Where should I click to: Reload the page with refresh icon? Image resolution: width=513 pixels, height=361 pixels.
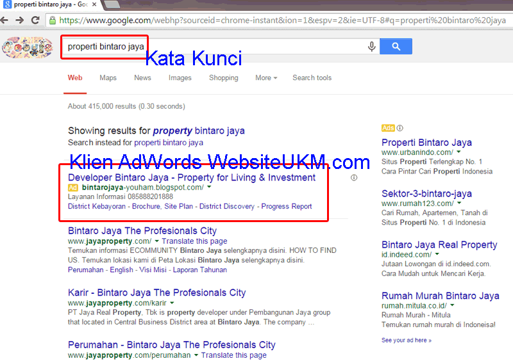coord(35,20)
